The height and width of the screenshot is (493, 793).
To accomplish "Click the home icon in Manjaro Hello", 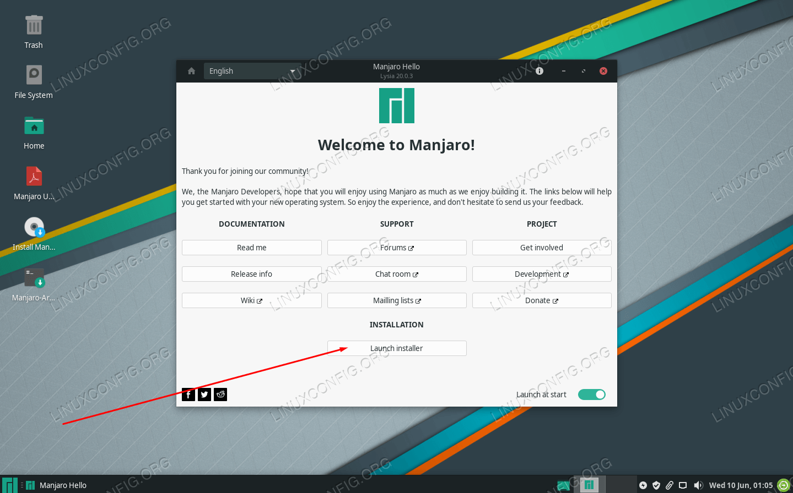I will click(191, 71).
